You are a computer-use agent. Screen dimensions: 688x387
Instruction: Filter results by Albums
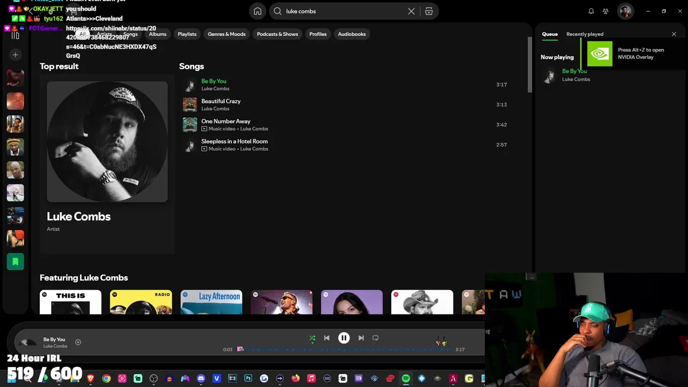click(157, 34)
